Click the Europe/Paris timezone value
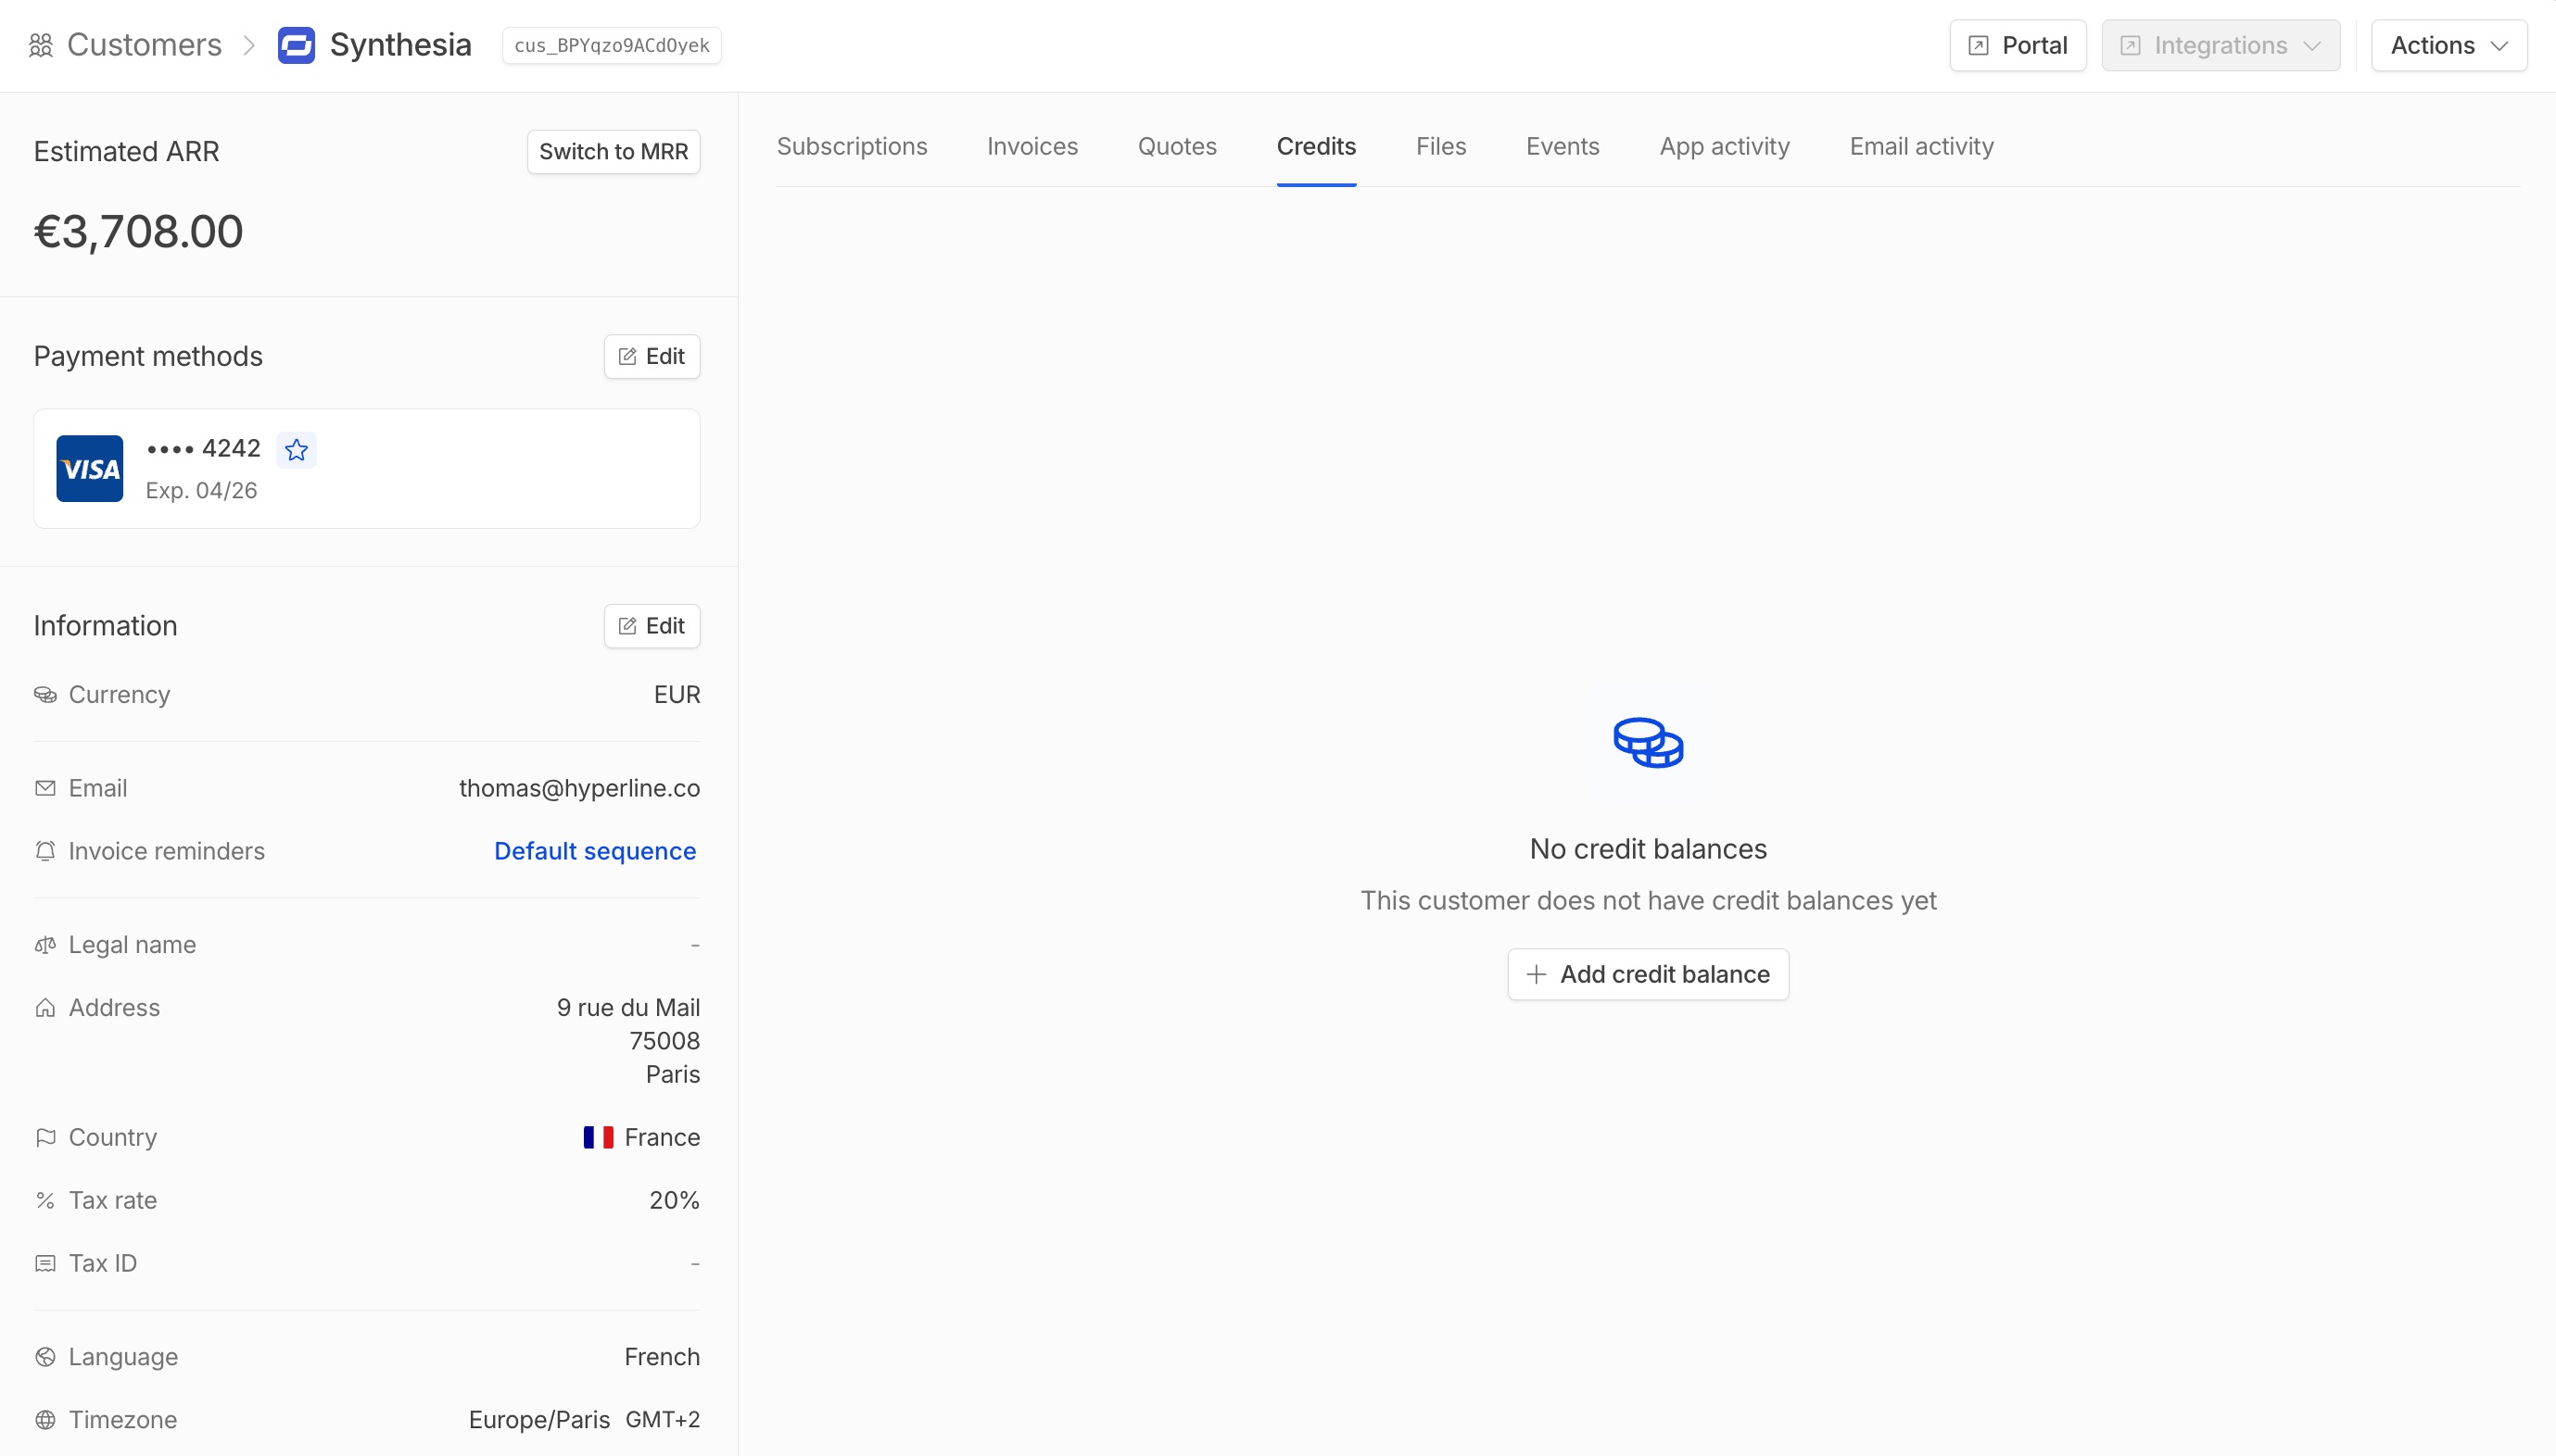This screenshot has height=1456, width=2556. point(539,1420)
